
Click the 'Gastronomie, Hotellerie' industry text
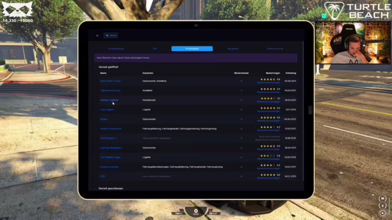(x=154, y=81)
